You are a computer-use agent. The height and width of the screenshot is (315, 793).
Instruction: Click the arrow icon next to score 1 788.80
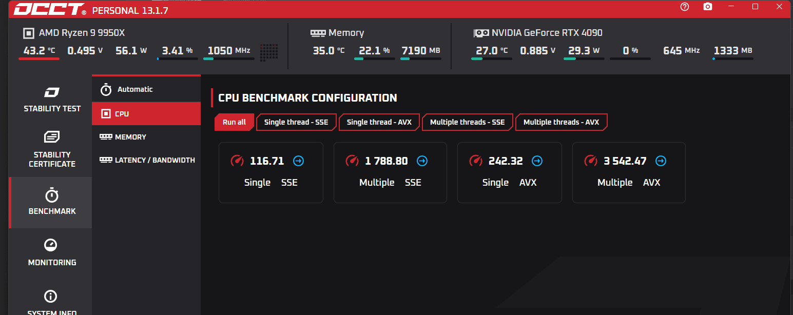pyautogui.click(x=422, y=161)
